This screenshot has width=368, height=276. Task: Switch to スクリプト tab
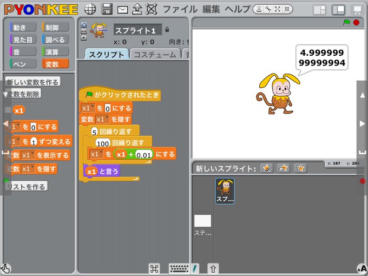[107, 54]
